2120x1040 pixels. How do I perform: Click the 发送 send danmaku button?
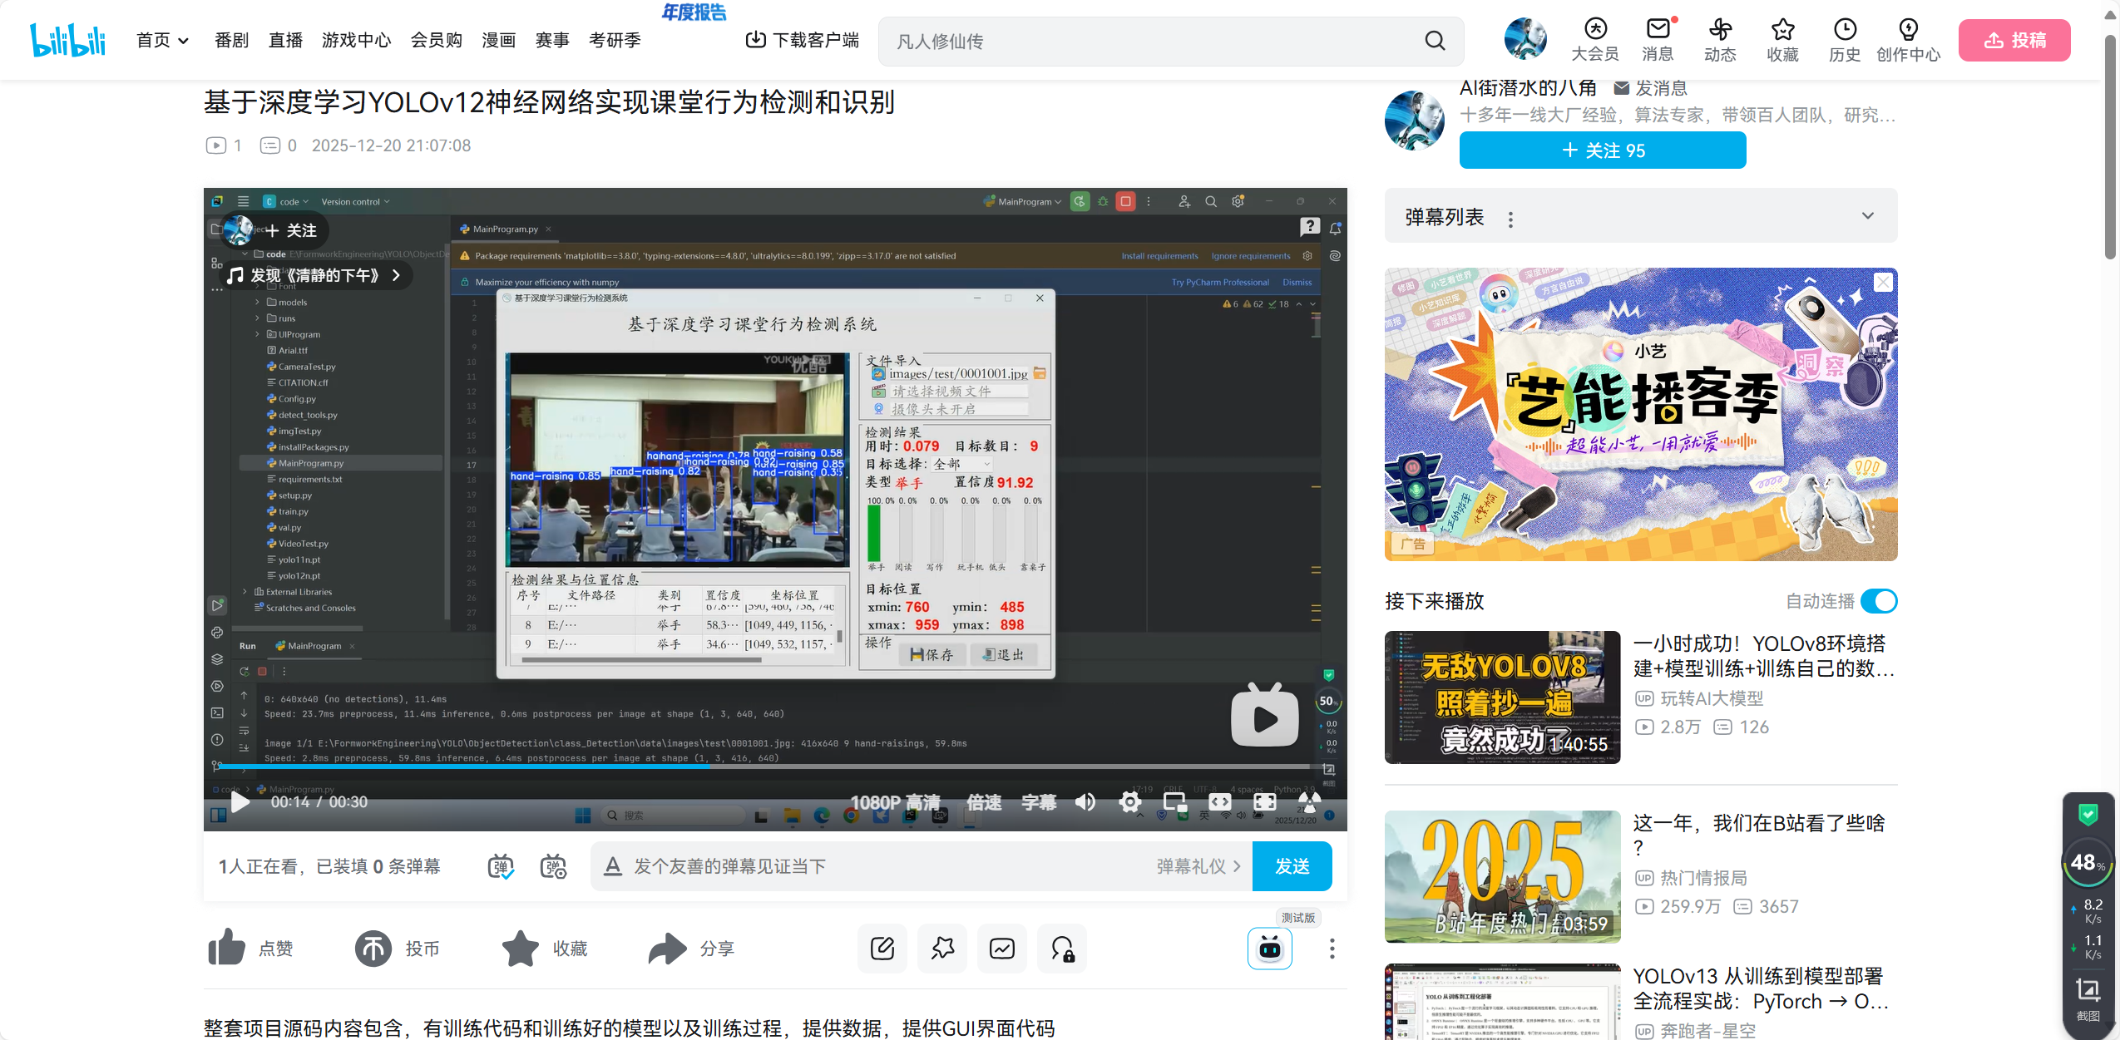(1292, 866)
